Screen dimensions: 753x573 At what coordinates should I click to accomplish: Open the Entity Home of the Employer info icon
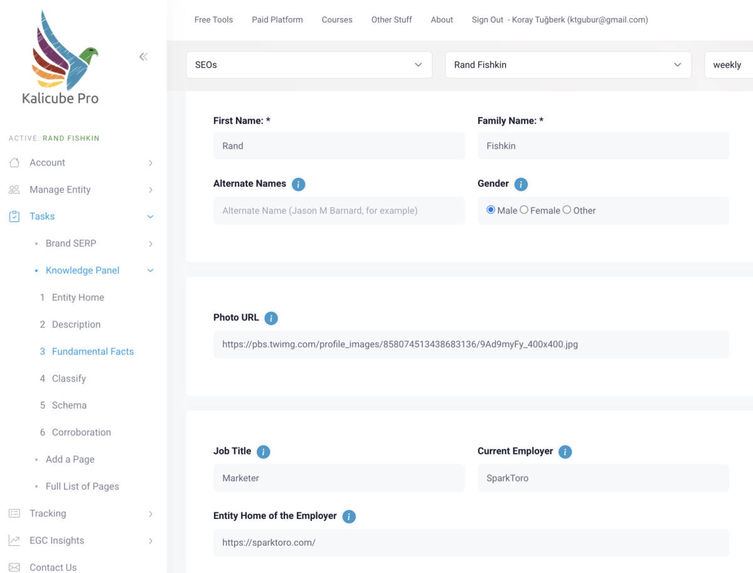(349, 517)
